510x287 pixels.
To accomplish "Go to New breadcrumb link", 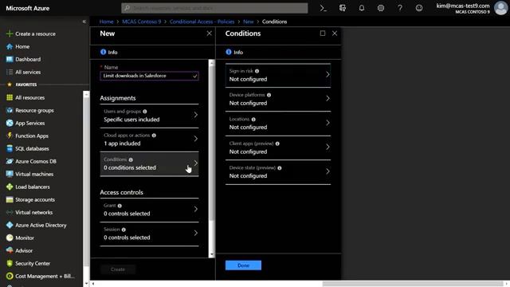I will tap(248, 22).
